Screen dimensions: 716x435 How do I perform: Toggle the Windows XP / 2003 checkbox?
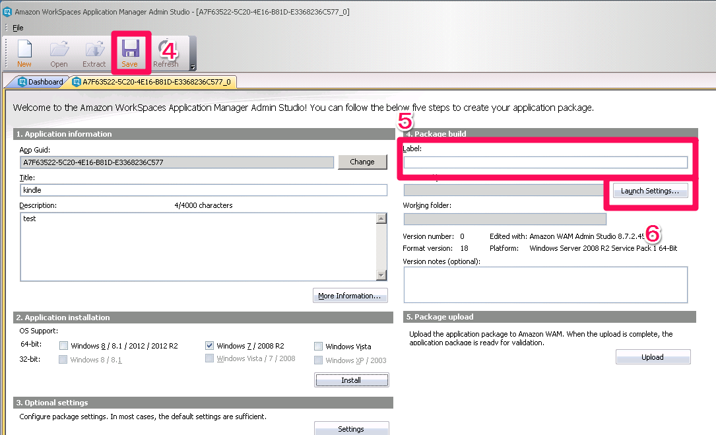pos(318,360)
